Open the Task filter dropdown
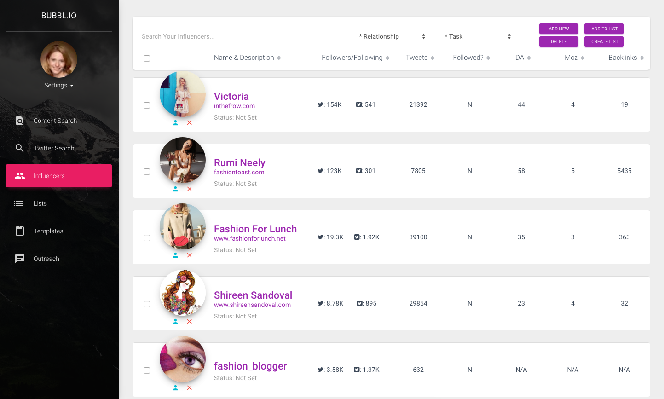The height and width of the screenshot is (399, 664). pyautogui.click(x=477, y=36)
